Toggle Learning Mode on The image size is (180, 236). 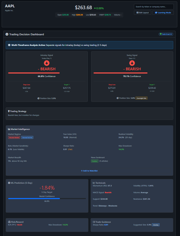pos(163,13)
